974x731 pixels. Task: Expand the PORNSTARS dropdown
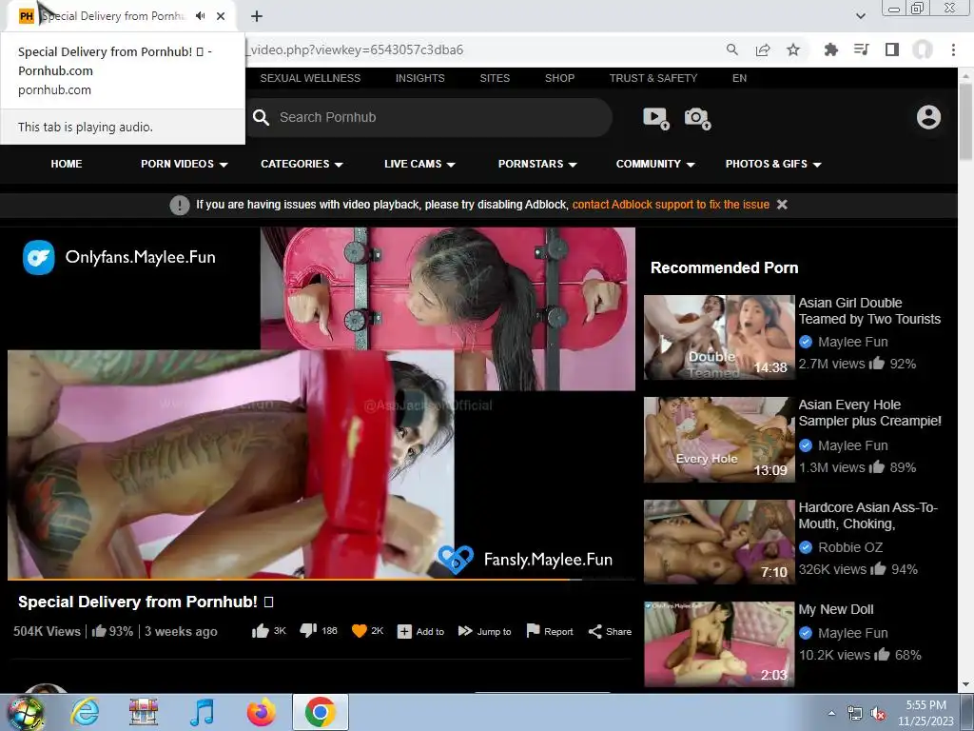pyautogui.click(x=537, y=164)
